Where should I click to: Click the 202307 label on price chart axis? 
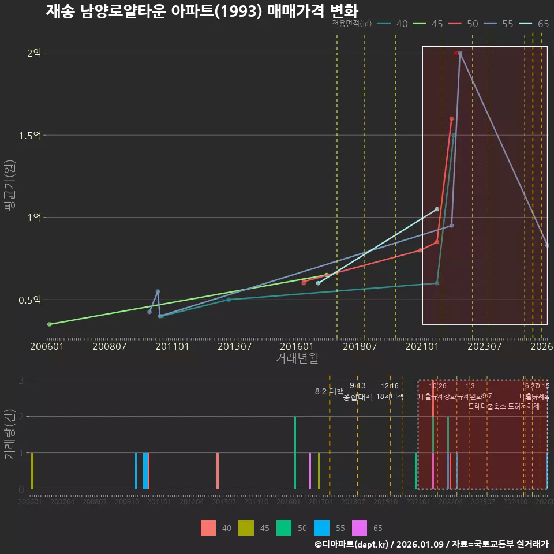point(484,346)
